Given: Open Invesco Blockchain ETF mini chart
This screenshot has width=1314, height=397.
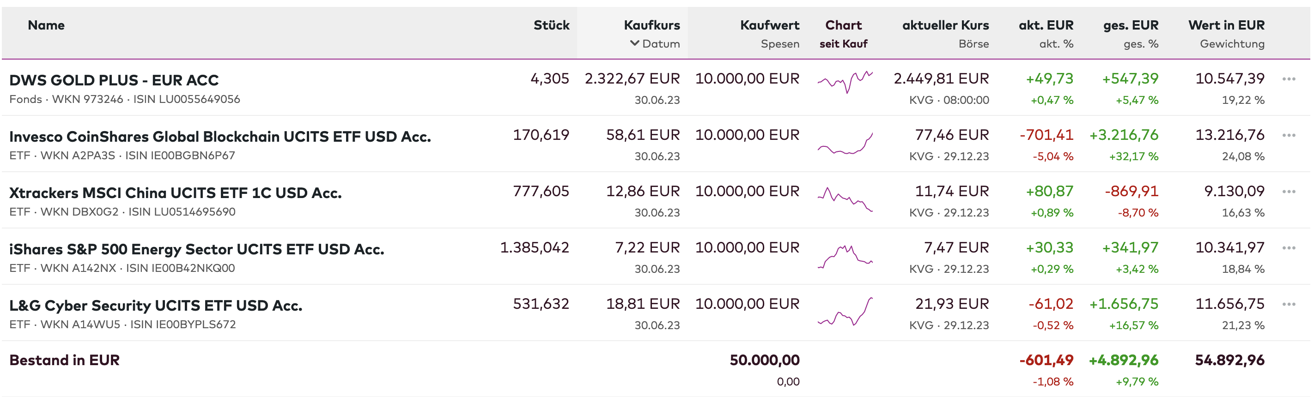Looking at the screenshot, I should [845, 144].
